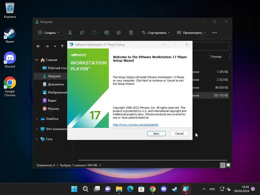Open the Сортировать dropdown
260x195 pixels.
coord(156,33)
